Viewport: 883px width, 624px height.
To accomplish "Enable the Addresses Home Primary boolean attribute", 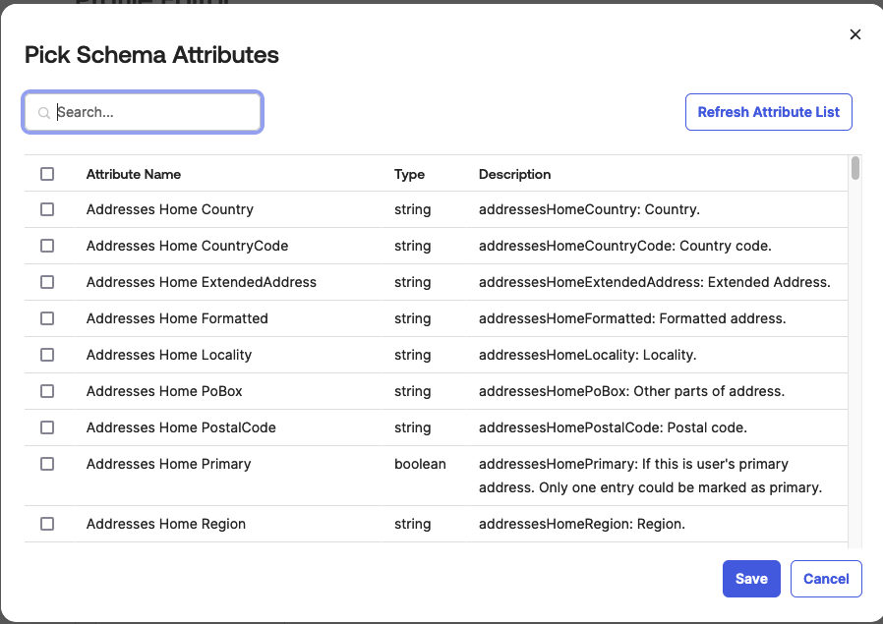I will pos(46,464).
